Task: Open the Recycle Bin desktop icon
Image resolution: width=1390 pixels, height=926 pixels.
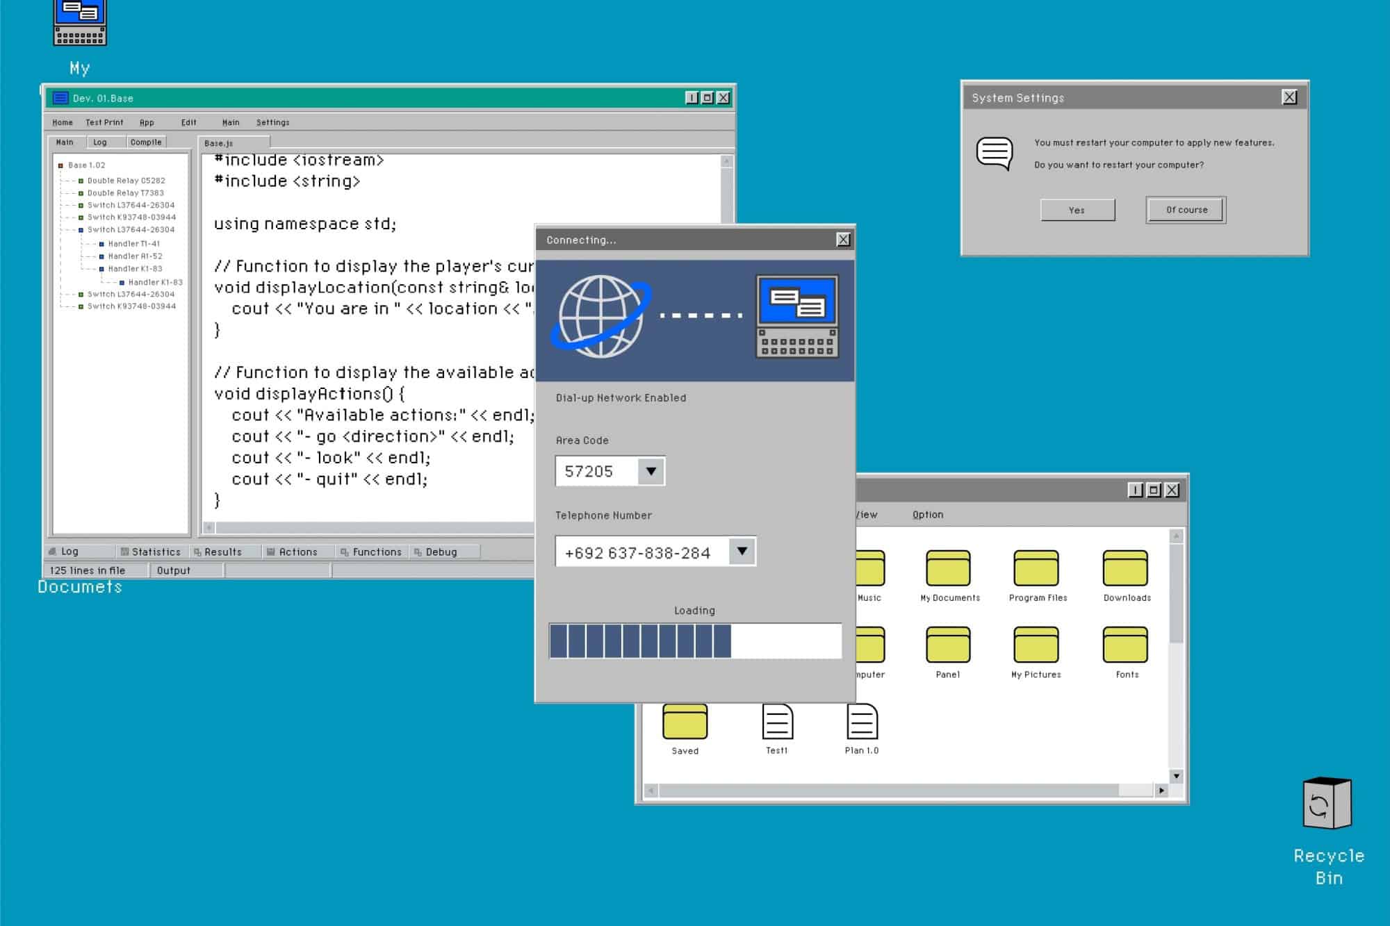Action: [x=1327, y=803]
